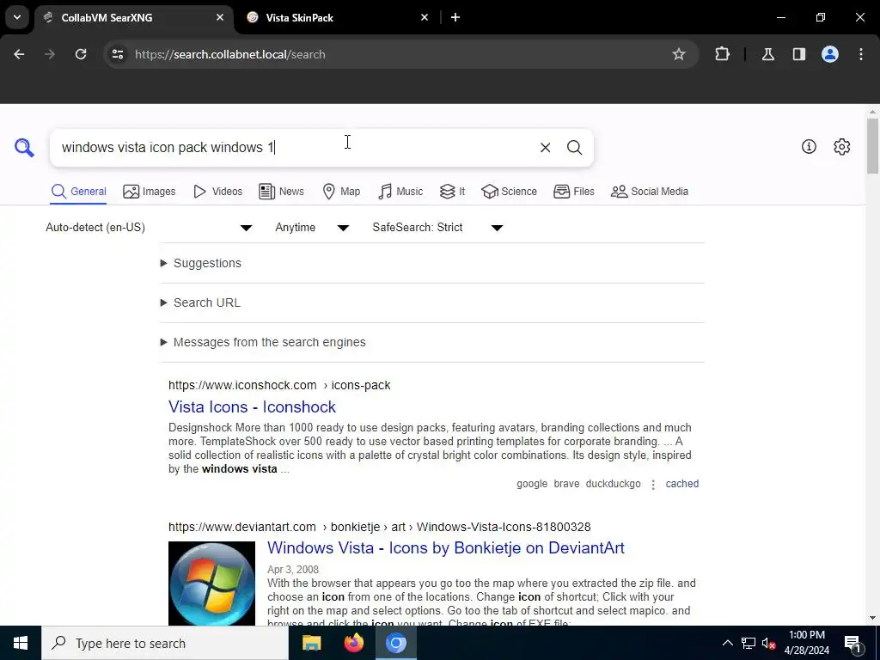Click the browser back arrow
Screen dimensions: 880x660
click(x=19, y=54)
